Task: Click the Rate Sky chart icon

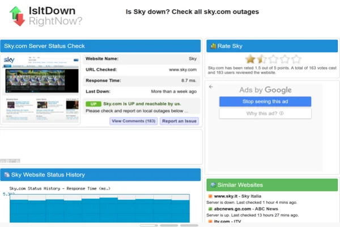Action: tap(213, 46)
